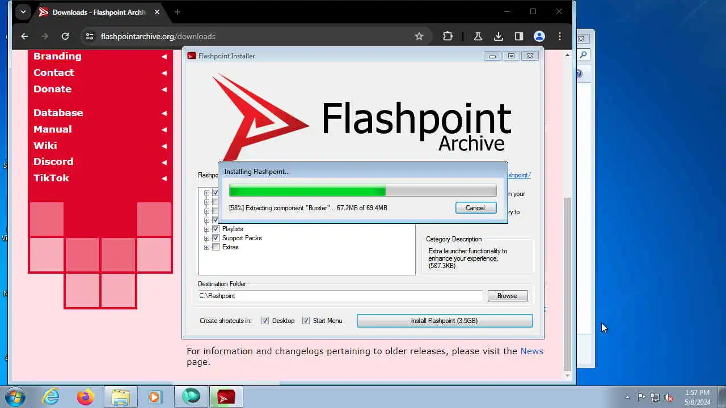This screenshot has height=408, width=726.
Task: Toggle Chrome side panel icon
Action: [x=519, y=36]
